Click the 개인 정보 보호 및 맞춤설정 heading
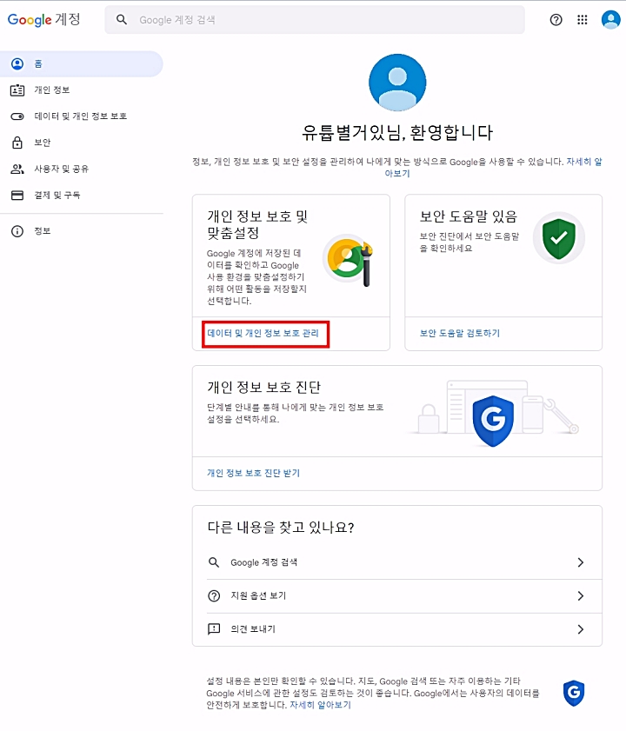This screenshot has width=626, height=731. click(257, 225)
